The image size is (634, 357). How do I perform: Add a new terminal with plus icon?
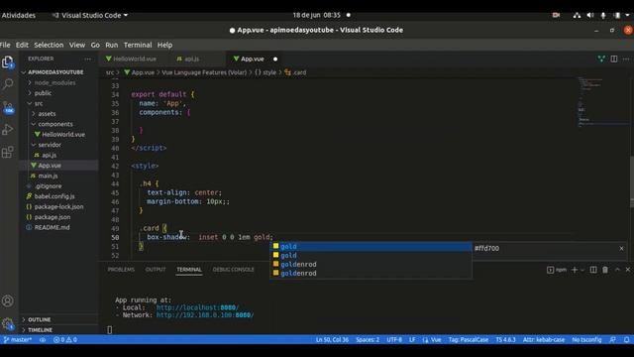pos(575,270)
